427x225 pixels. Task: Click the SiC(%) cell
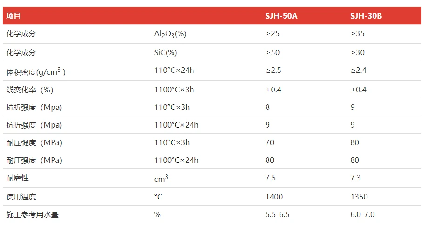pos(166,52)
